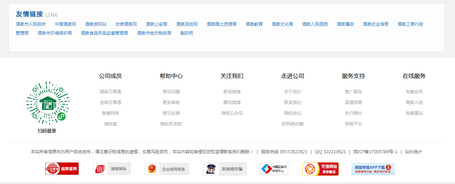455x184 pixels.
Task: Click 关于我们 under 走进公司
Action: (293, 92)
